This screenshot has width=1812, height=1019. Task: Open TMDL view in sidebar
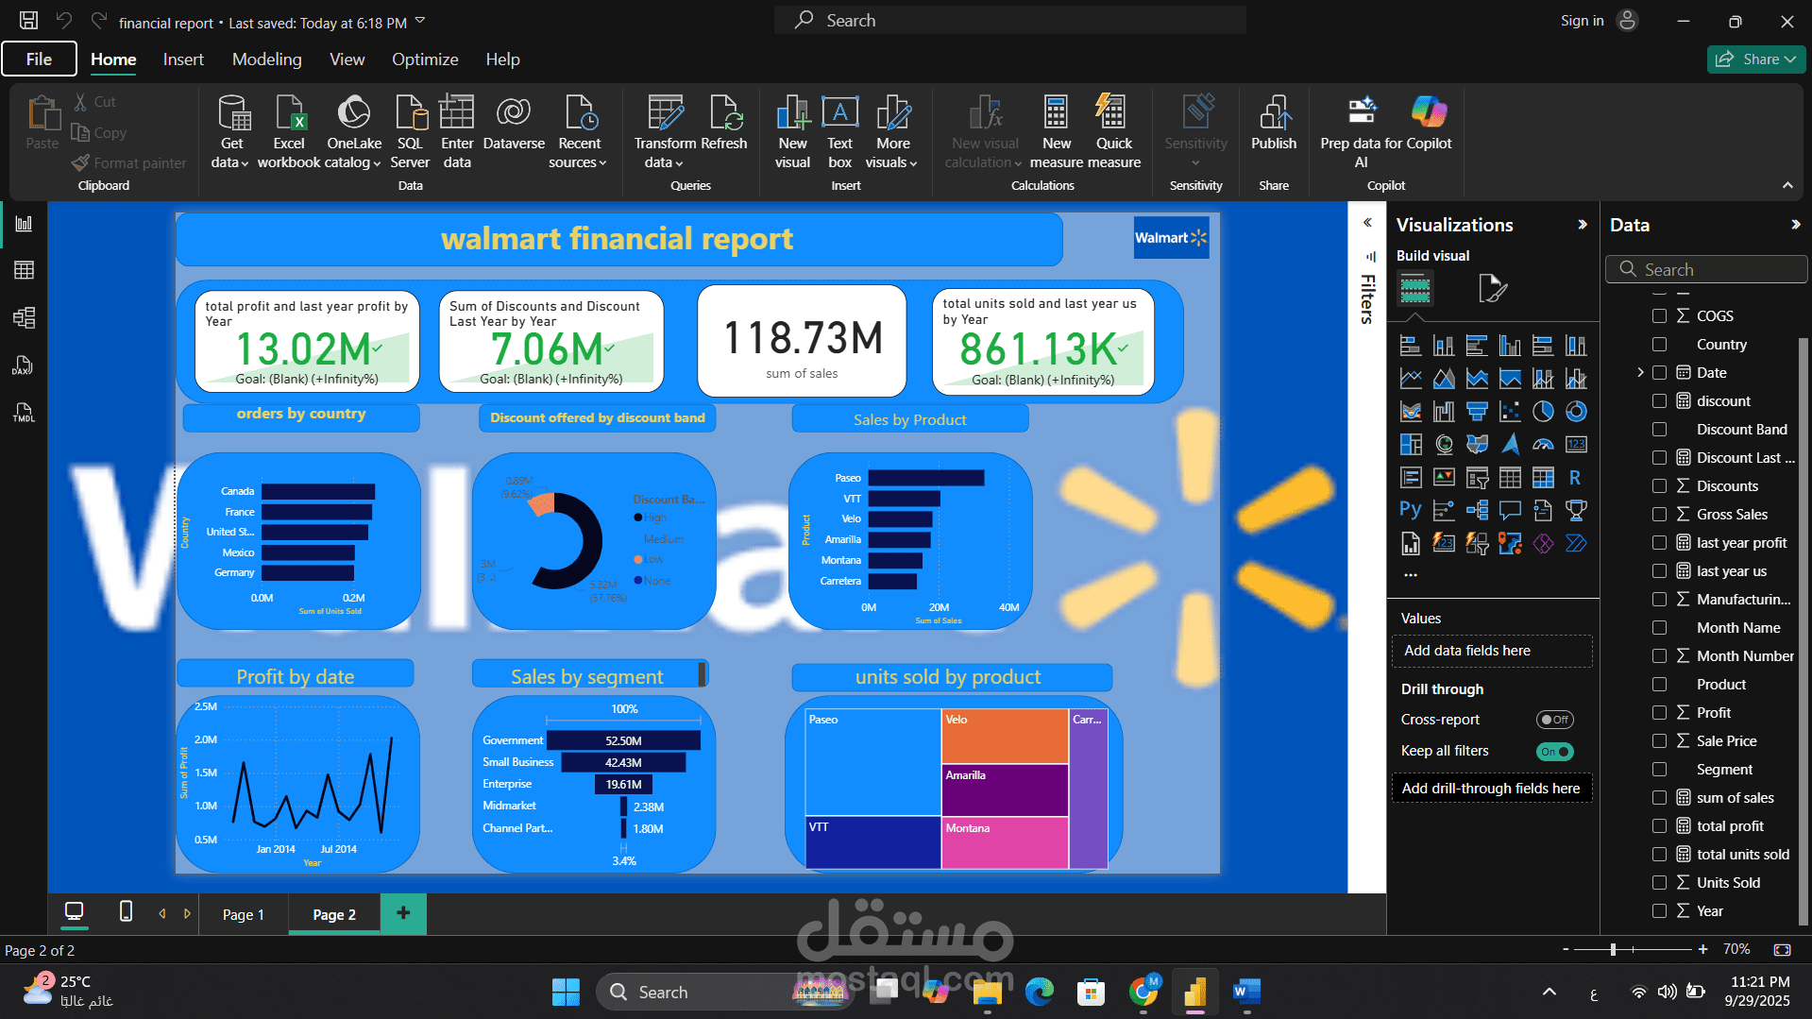point(24,413)
